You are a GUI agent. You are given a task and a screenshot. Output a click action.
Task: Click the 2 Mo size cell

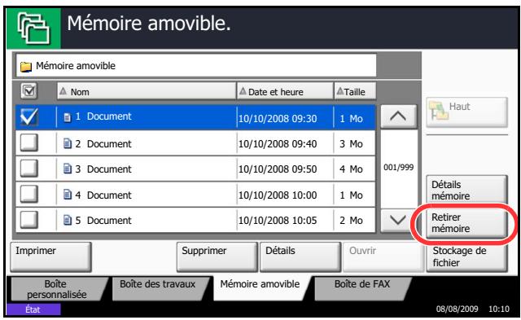(351, 221)
